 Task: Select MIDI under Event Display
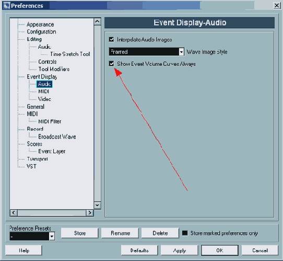(43, 92)
